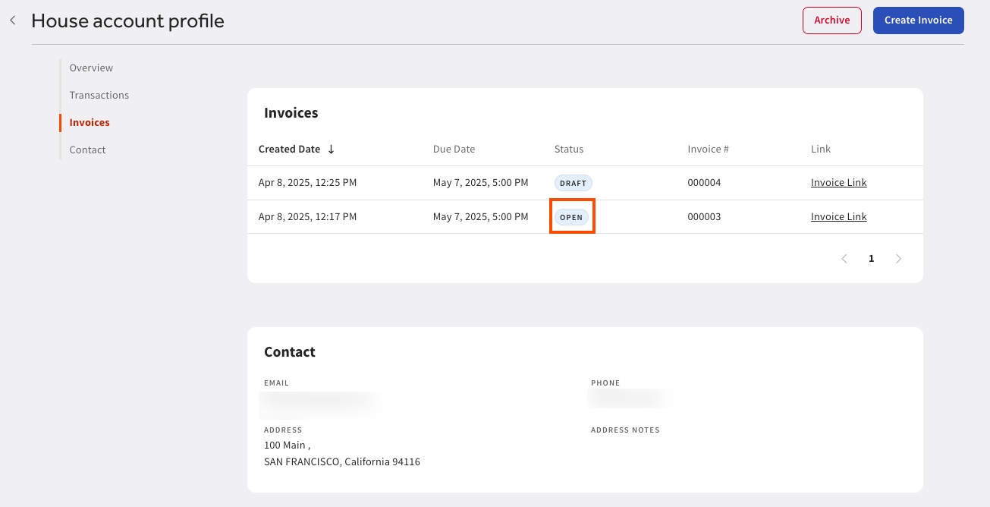Screen dimensions: 990x507
Task: Open the Contact section from the sidebar
Action: coord(86,150)
